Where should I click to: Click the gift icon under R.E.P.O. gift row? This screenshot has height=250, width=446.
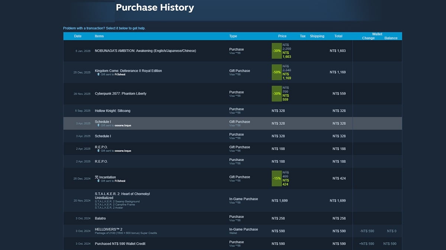[98, 151]
